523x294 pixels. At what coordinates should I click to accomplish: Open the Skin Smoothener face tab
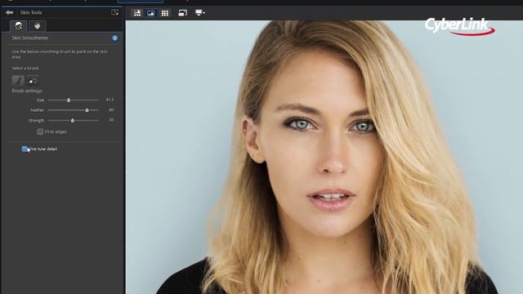(18, 26)
